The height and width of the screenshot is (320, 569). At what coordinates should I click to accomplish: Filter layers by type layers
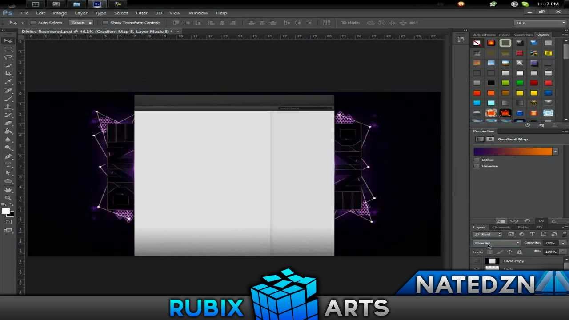tap(533, 234)
